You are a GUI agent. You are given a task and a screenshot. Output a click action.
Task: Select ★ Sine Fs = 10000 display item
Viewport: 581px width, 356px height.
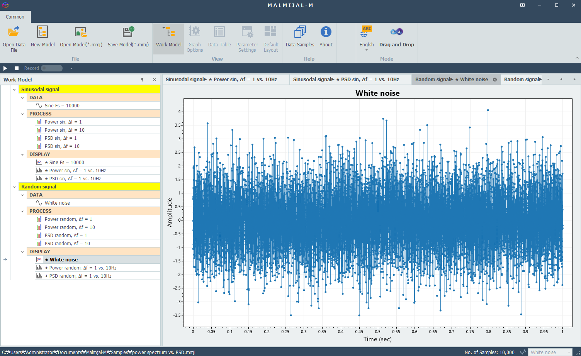click(x=97, y=162)
